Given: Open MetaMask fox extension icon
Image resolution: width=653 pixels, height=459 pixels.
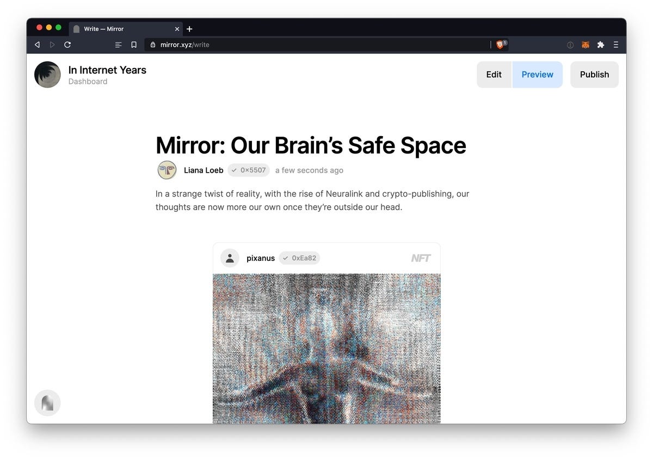Looking at the screenshot, I should (586, 45).
